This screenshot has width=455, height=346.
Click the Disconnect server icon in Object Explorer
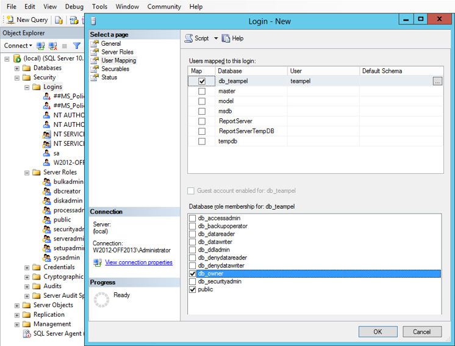coord(52,46)
